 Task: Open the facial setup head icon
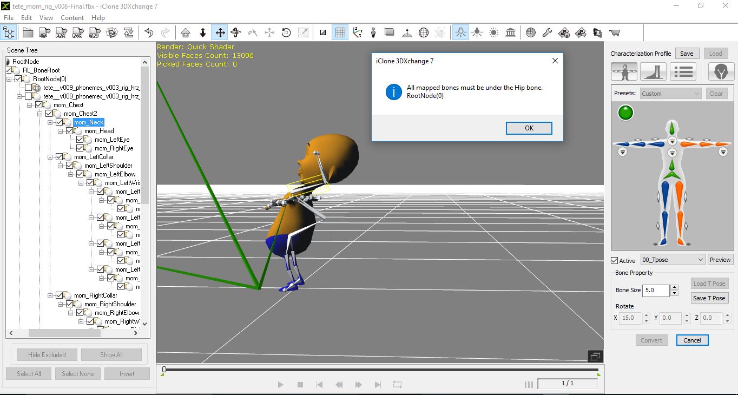721,71
